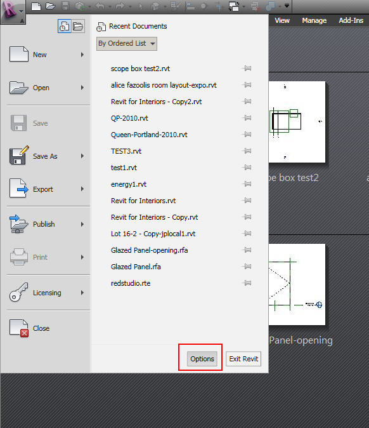Screen dimensions: 369x428
Task: Click Options button
Action: (202, 359)
